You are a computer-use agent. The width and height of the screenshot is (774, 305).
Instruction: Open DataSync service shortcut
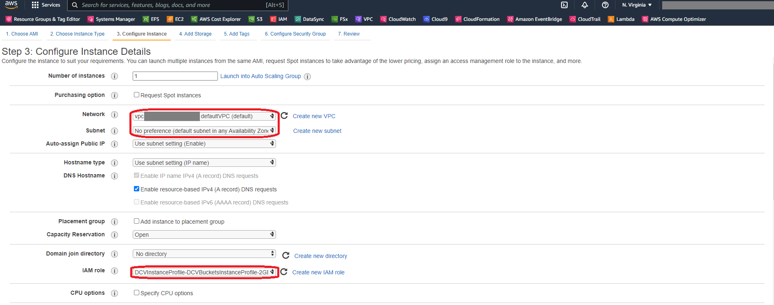tap(310, 19)
